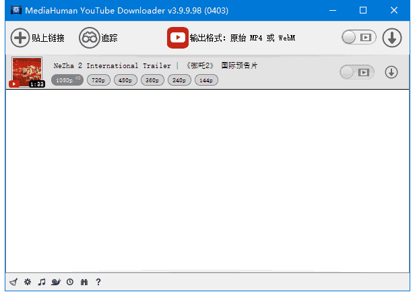415x296 pixels.
Task: Pick 360p resolution for the trailer
Action: (x=152, y=80)
